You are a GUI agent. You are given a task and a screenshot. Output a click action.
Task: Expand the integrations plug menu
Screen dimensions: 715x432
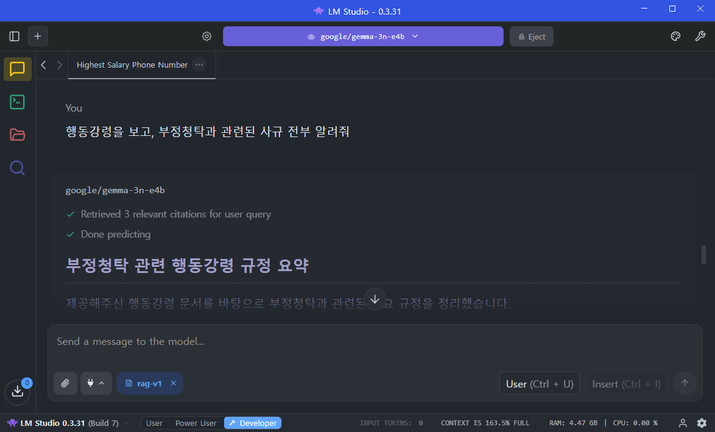[x=96, y=383]
